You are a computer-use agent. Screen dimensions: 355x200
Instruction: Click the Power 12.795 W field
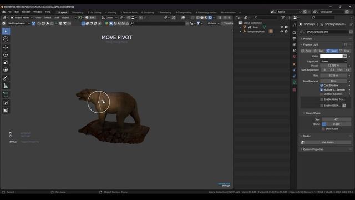334,66
